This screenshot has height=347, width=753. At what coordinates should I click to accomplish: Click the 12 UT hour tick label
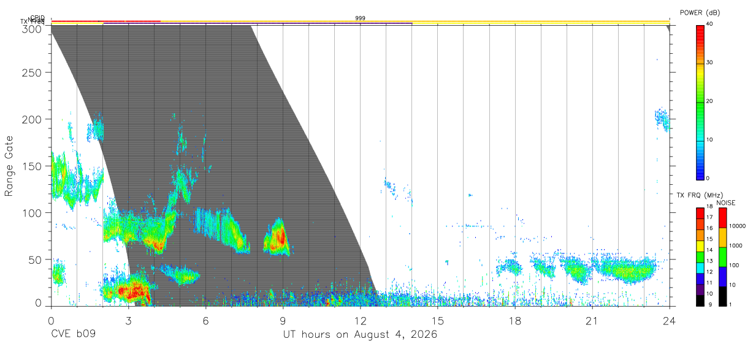click(360, 321)
